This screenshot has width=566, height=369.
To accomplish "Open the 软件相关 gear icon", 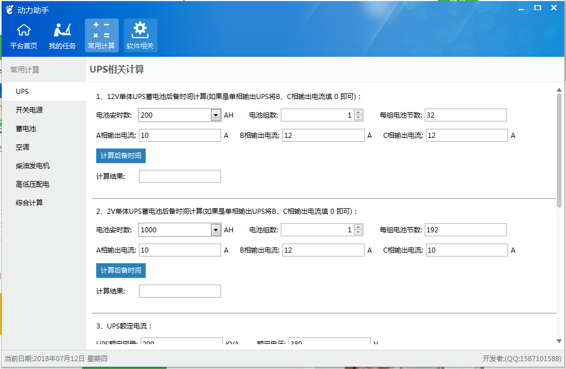I will pos(140,35).
